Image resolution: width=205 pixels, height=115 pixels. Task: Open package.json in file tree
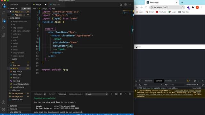pos(17,96)
